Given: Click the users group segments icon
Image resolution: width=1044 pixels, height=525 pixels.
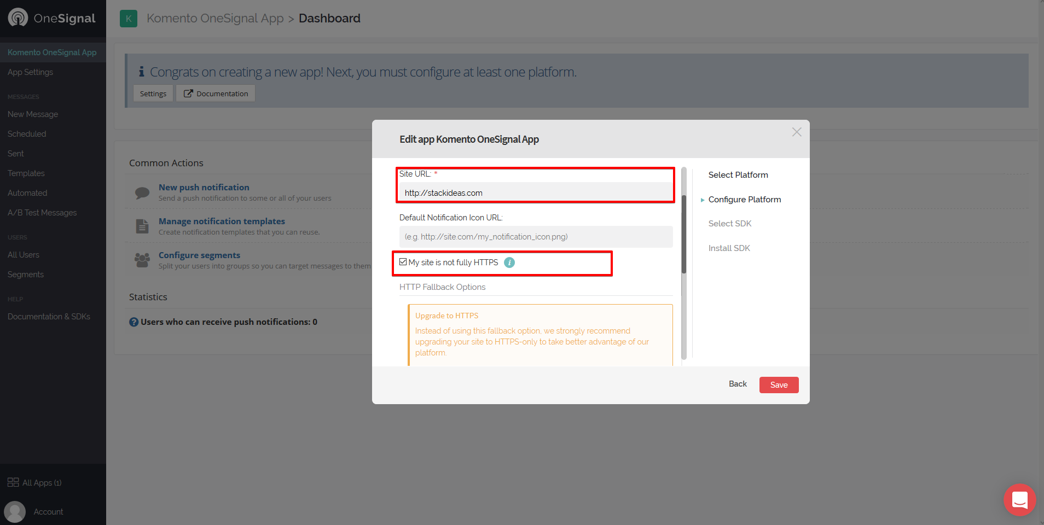Looking at the screenshot, I should [x=142, y=260].
